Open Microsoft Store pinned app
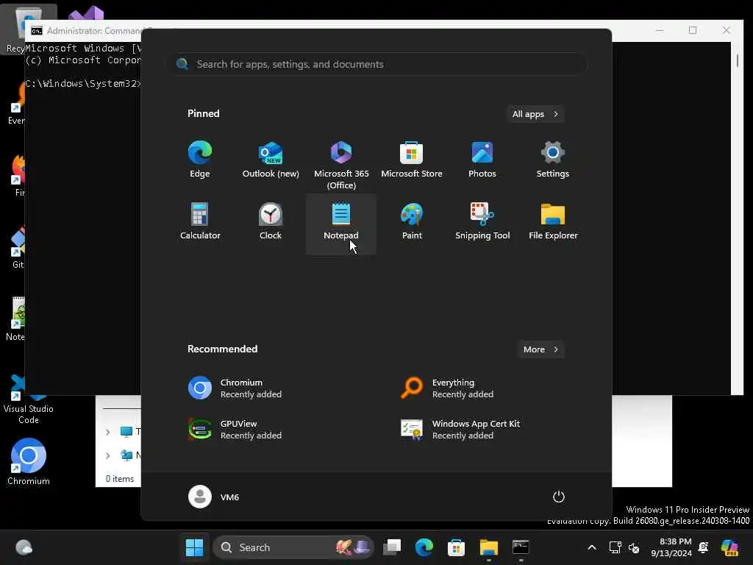This screenshot has width=753, height=565. [x=412, y=160]
